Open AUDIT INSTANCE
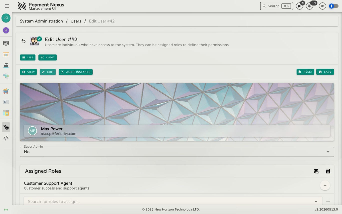The width and height of the screenshot is (342, 214). coord(76,72)
